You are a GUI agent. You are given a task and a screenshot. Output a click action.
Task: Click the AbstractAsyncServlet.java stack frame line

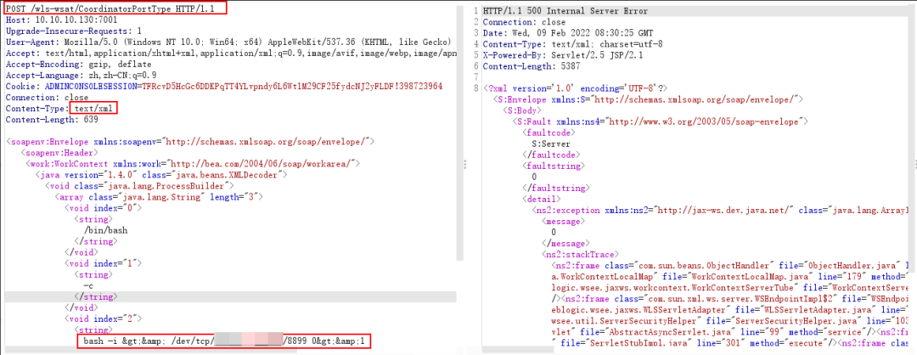point(730,331)
